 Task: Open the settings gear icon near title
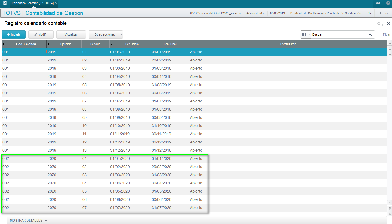(x=379, y=23)
